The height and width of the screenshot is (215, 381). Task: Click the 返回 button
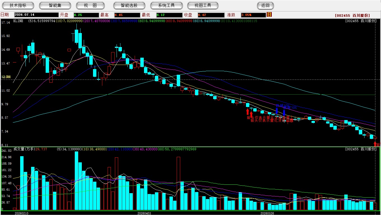click(265, 5)
